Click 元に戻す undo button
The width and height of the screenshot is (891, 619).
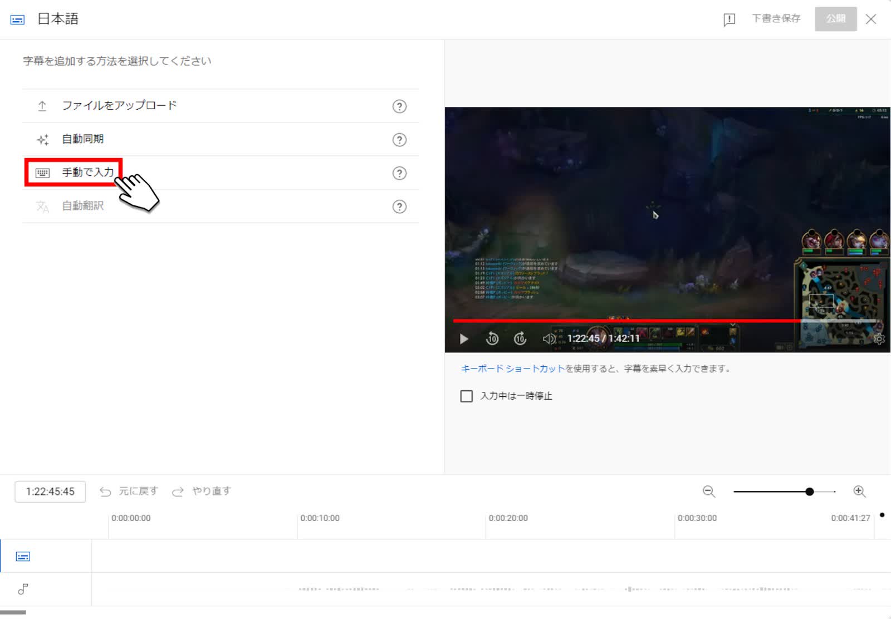point(129,492)
